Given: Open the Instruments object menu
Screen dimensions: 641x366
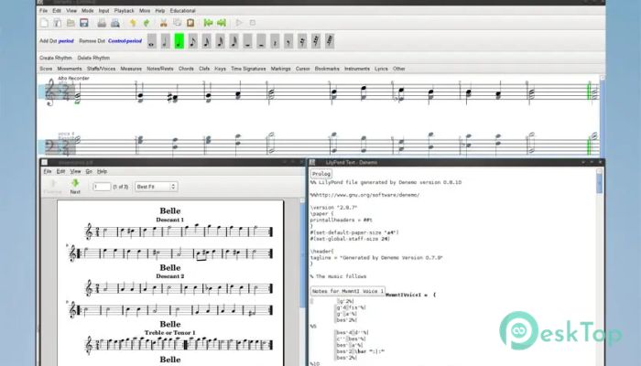Looking at the screenshot, I should click(357, 69).
